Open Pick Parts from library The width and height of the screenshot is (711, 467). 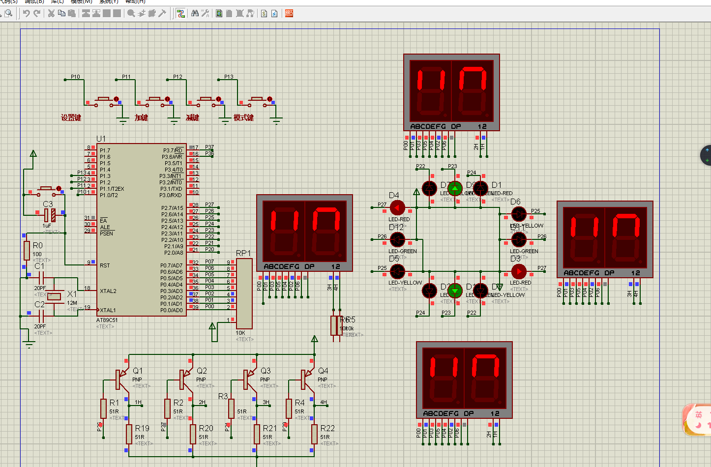[131, 13]
